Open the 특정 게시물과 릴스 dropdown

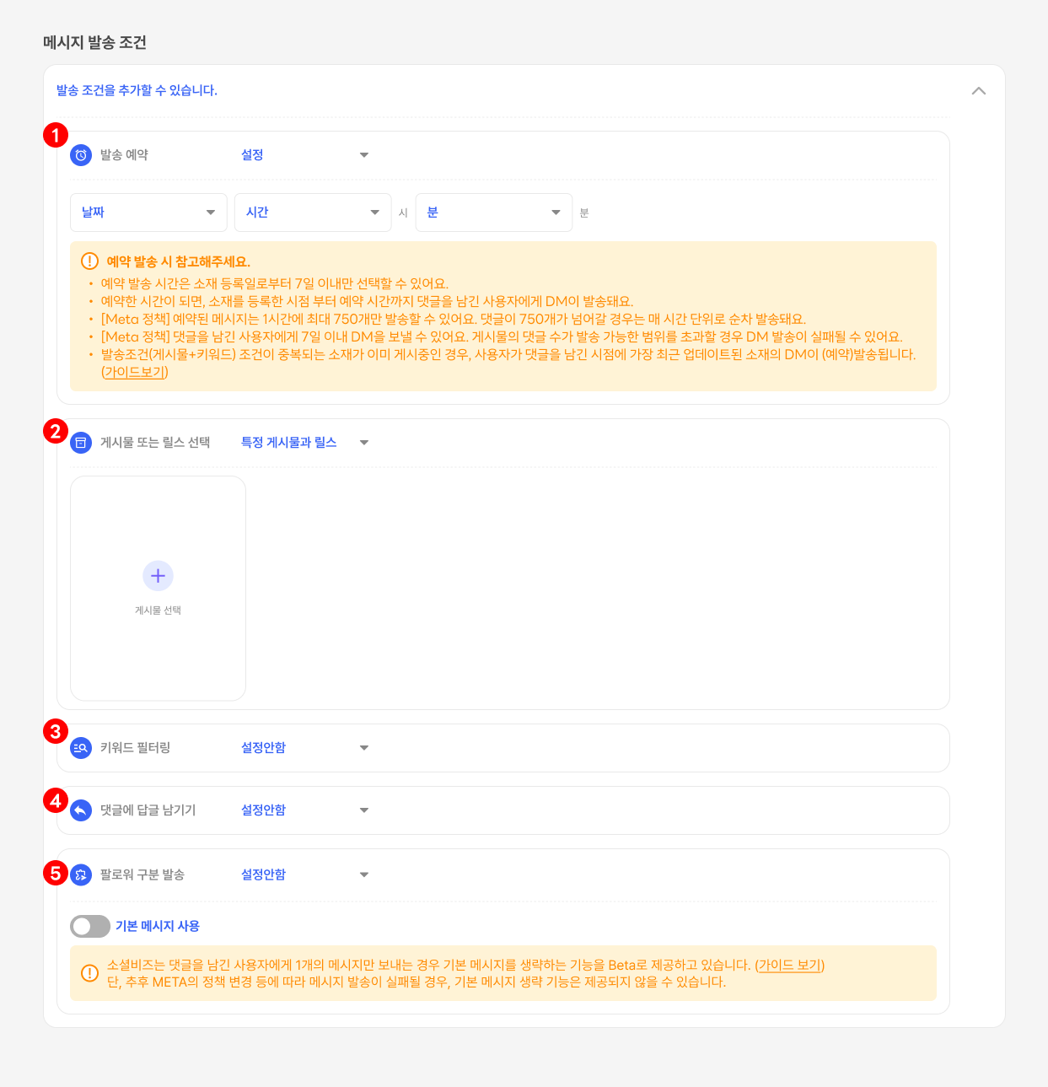pyautogui.click(x=304, y=443)
